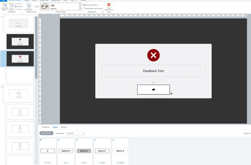Click the lightning icon on Disabled state

[113, 140]
